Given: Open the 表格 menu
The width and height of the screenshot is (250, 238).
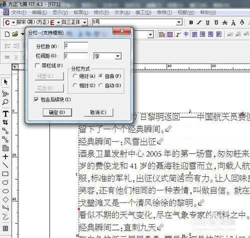Looking at the screenshot, I should tap(164, 13).
